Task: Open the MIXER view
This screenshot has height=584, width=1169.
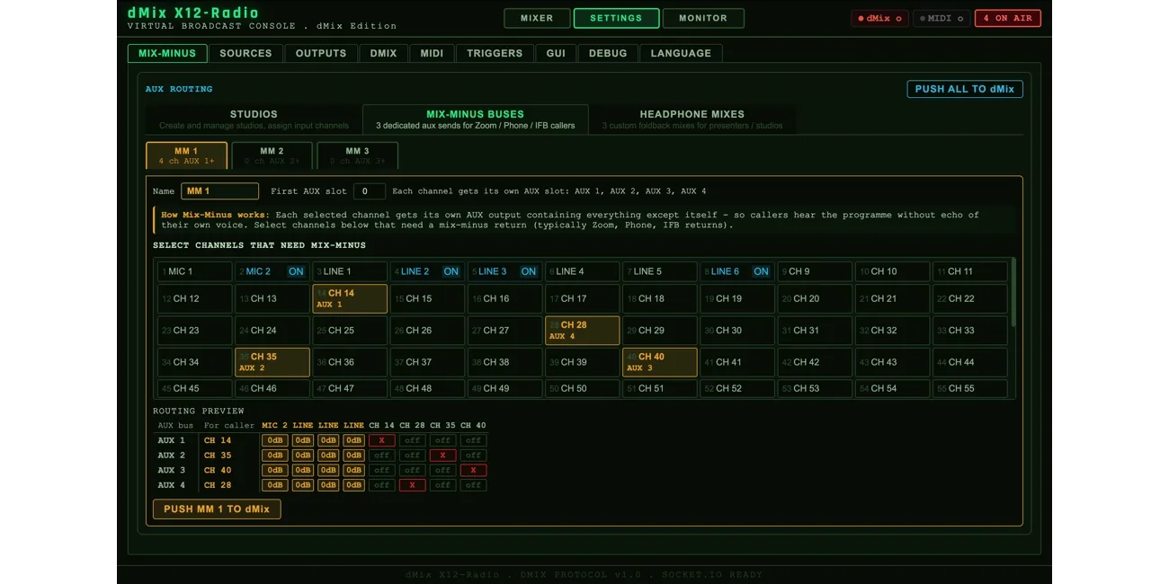Action: [x=537, y=18]
